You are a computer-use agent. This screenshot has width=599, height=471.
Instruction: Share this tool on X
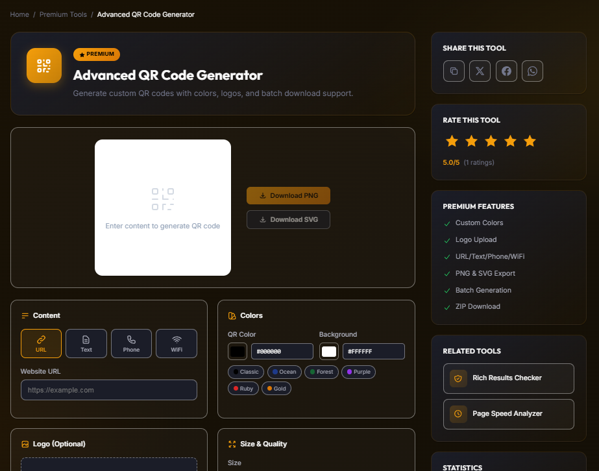point(480,71)
